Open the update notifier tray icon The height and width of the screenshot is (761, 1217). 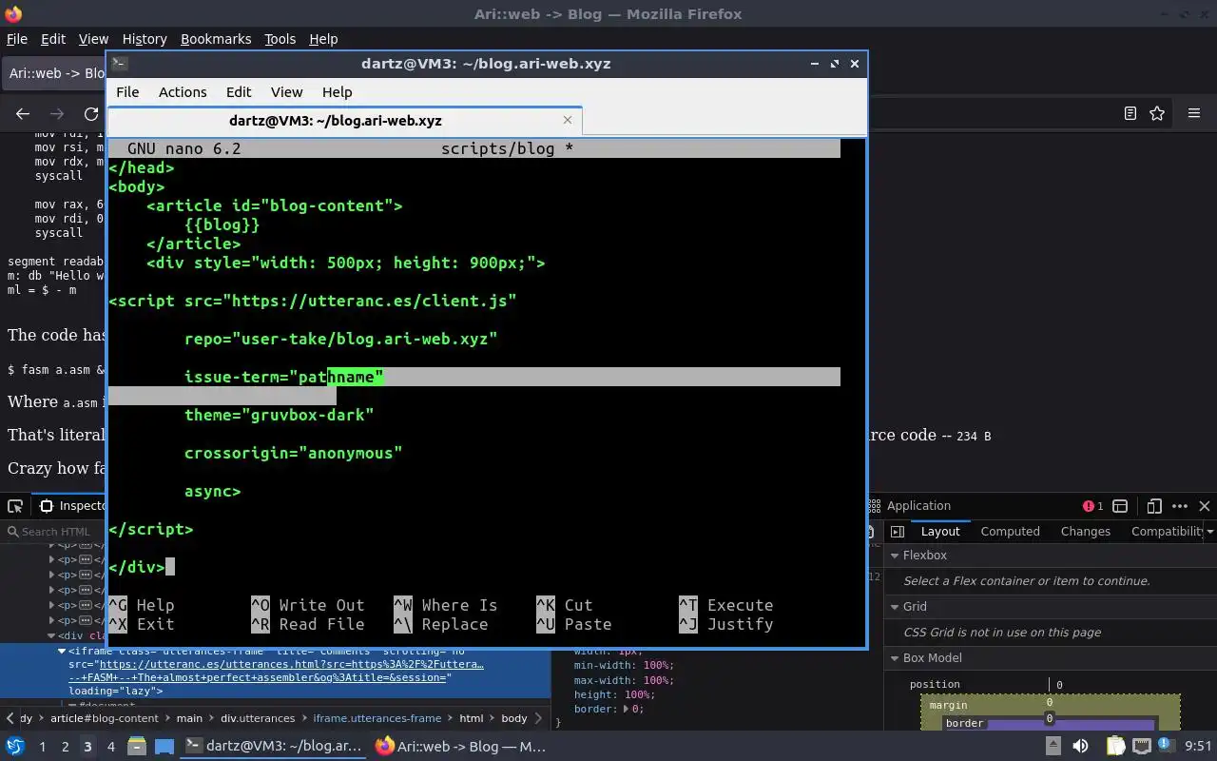1166,747
